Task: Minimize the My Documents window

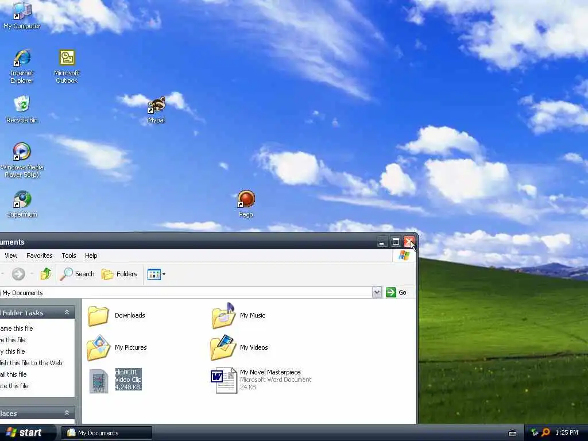Action: [x=382, y=242]
